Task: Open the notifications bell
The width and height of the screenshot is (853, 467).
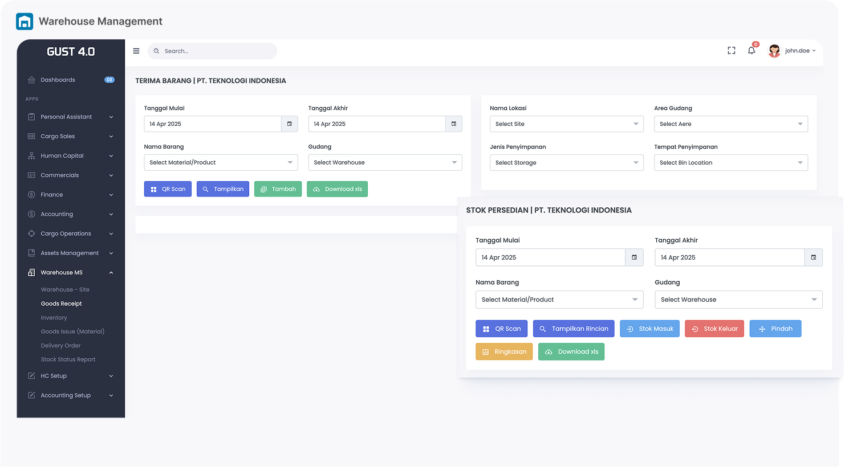Action: tap(752, 51)
